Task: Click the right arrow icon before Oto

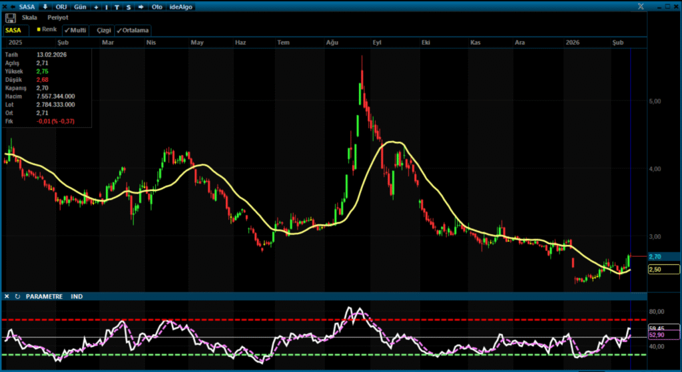Action: point(141,7)
